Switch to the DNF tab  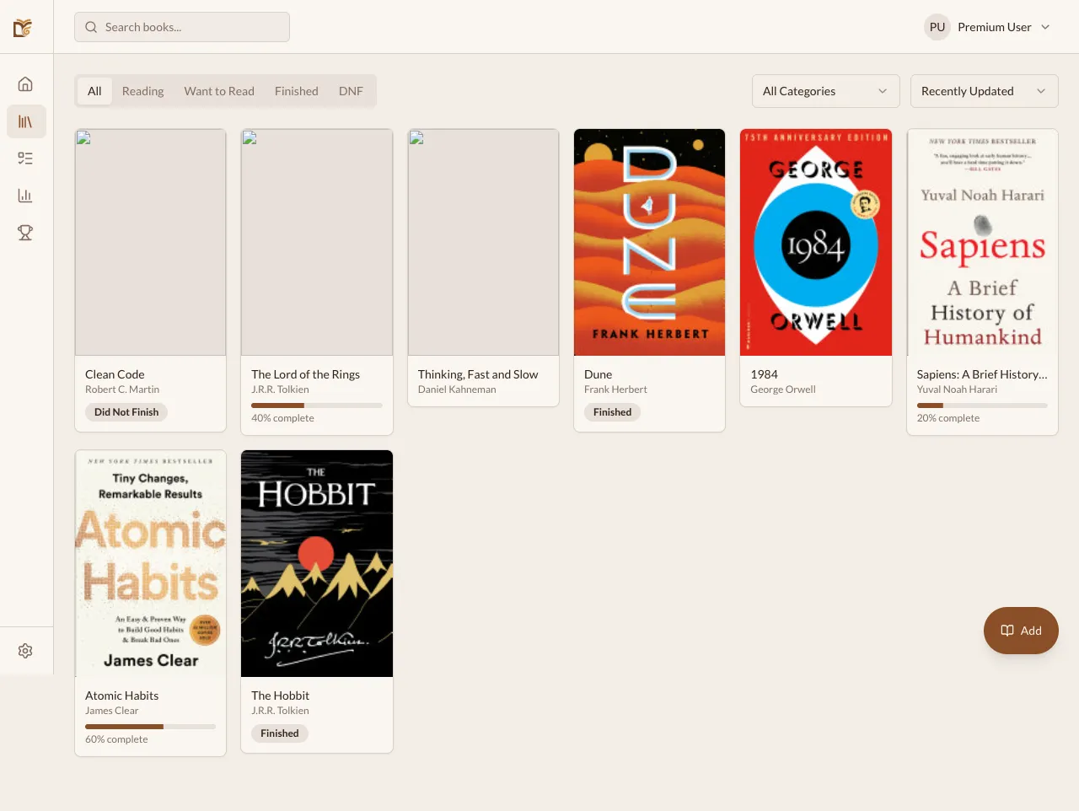351,91
